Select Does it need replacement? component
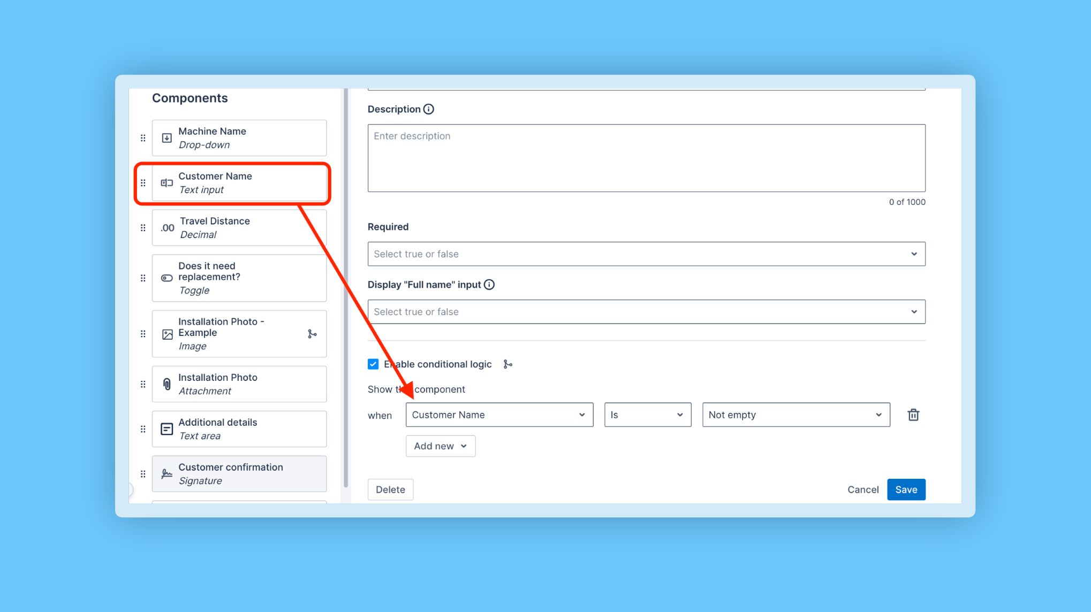This screenshot has width=1091, height=612. [239, 278]
